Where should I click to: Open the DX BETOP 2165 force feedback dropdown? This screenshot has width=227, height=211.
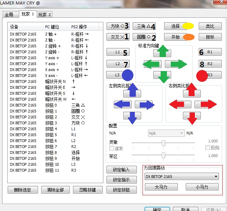point(182,177)
